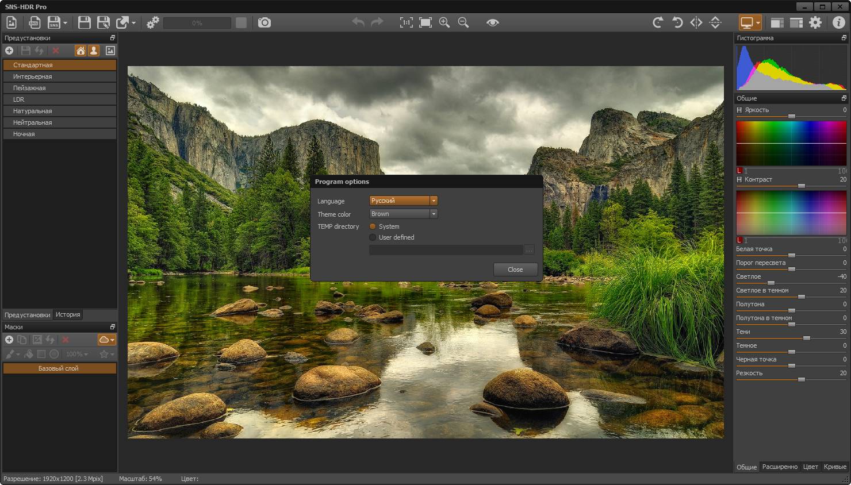Screen dimensions: 851x485
Task: Zoom in with the magnifier plus icon
Action: point(444,22)
